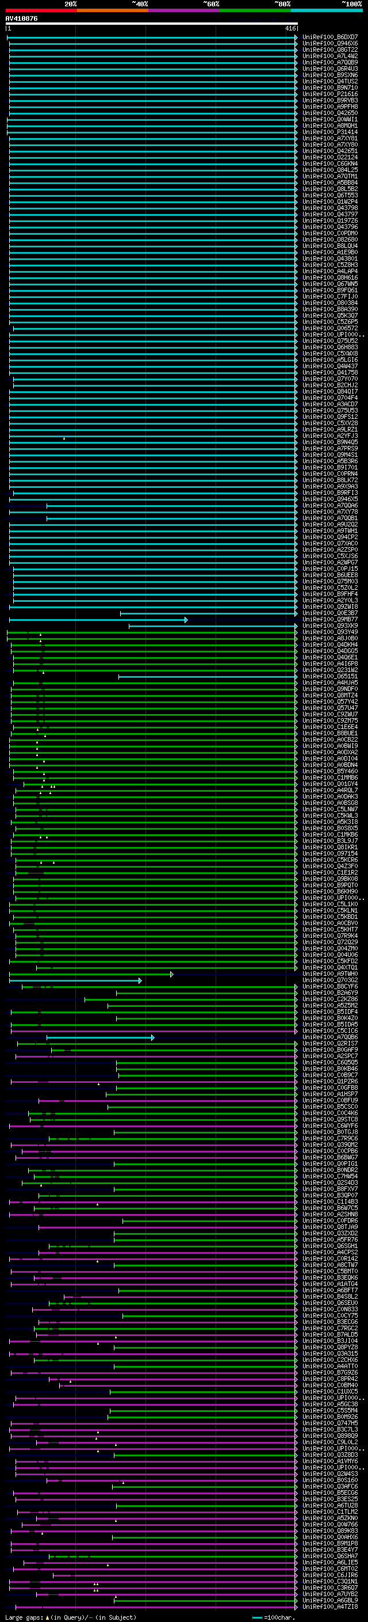Select the UniRef100_Q4Q6E1 label
Viewport: 368px width, 1622px height.
coord(330,657)
